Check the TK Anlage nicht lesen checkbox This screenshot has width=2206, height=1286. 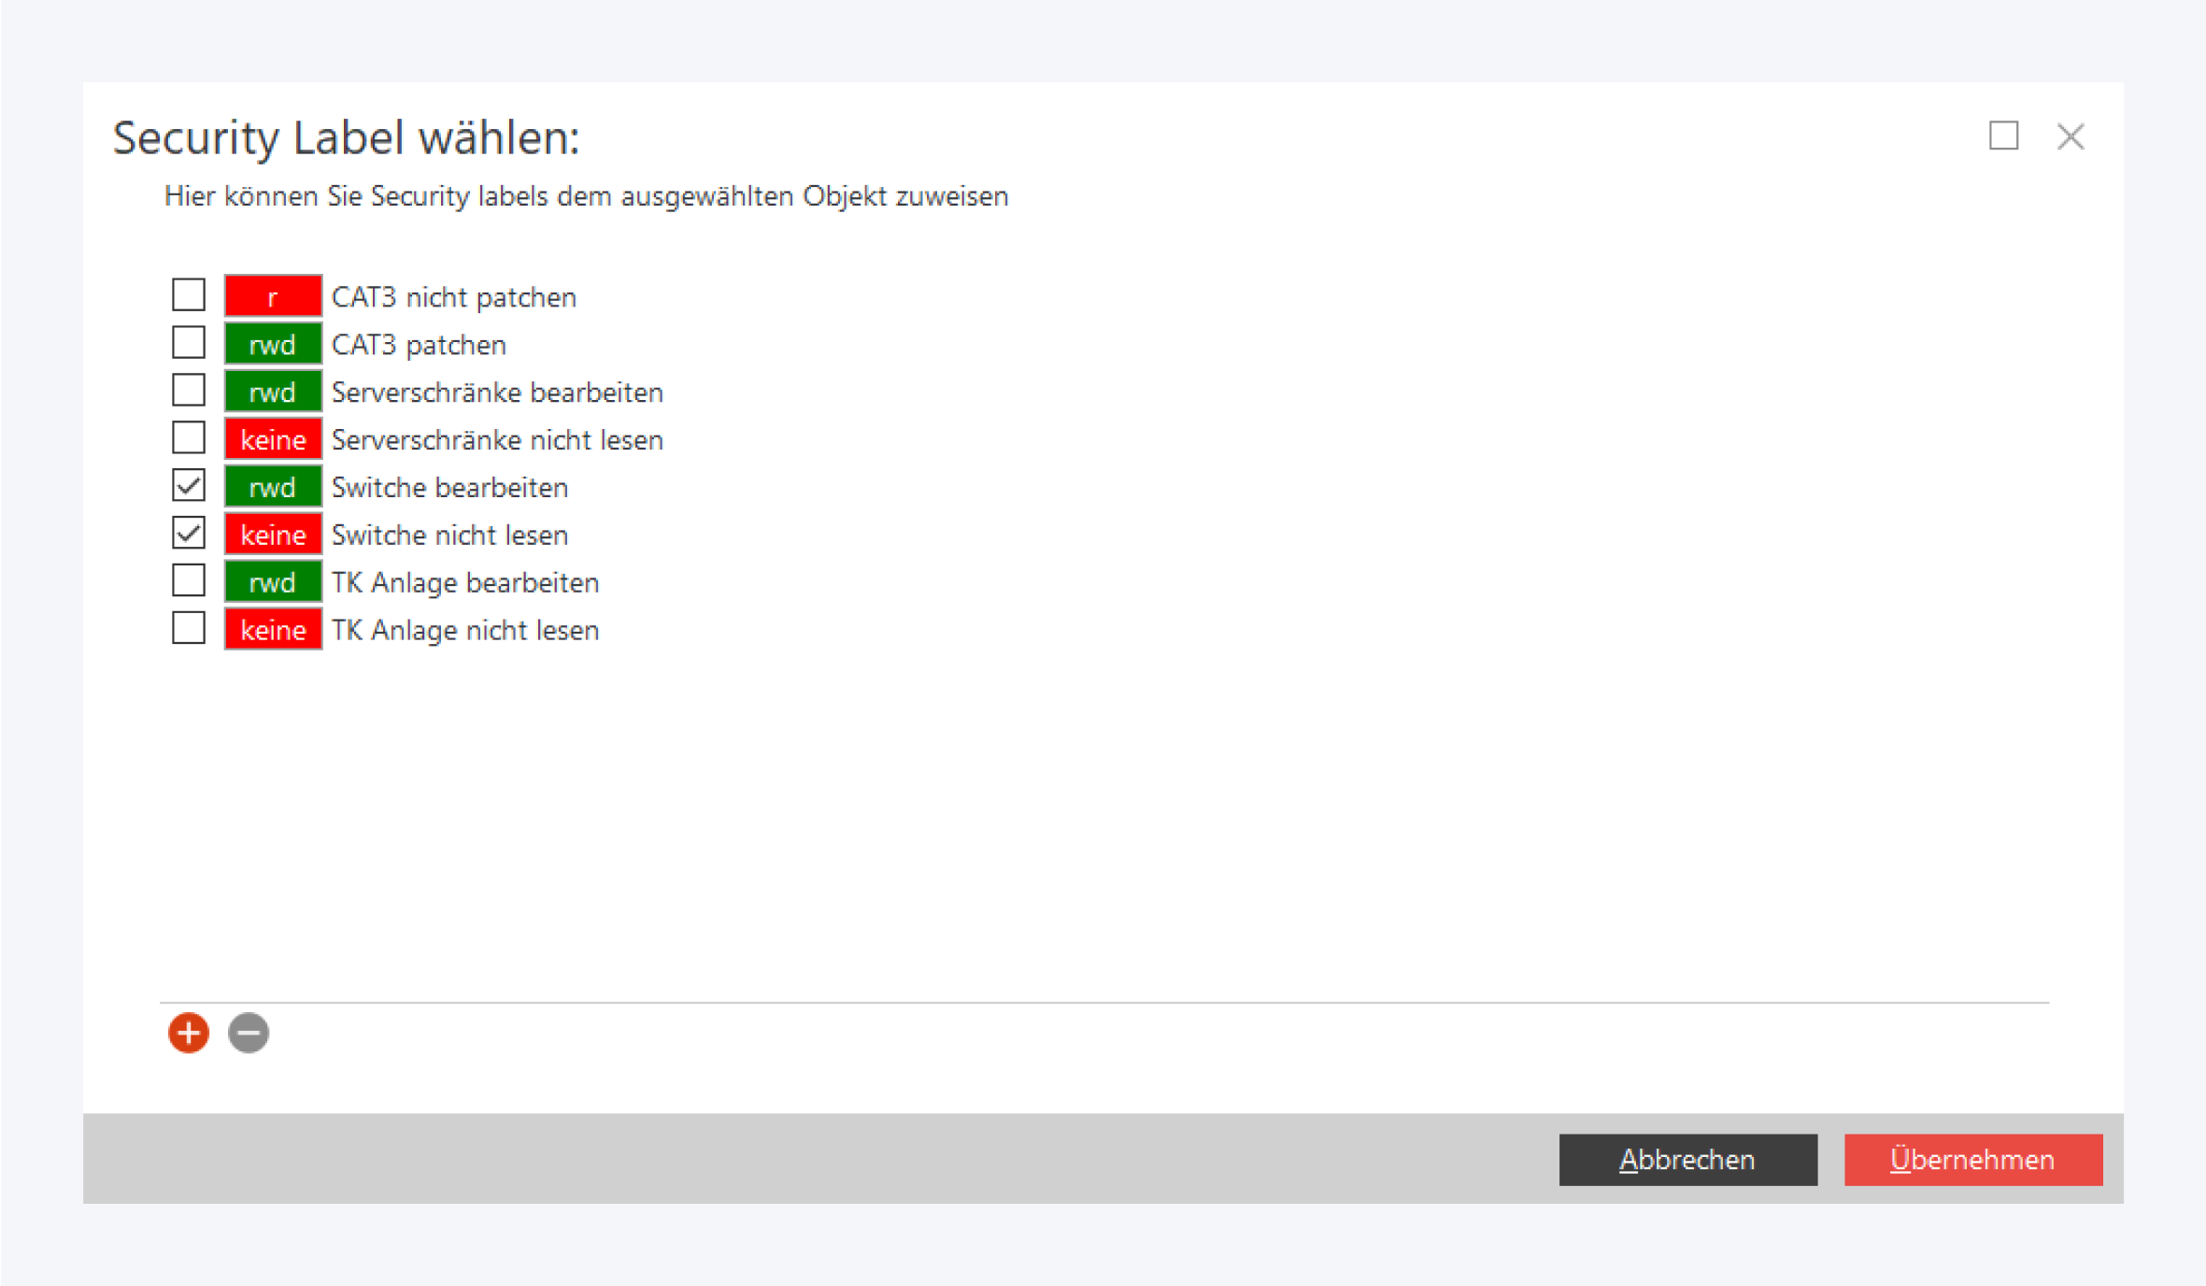[x=189, y=629]
